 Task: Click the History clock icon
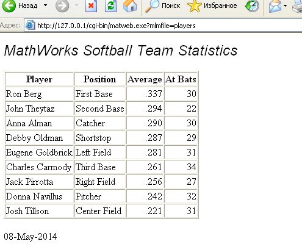click(252, 5)
